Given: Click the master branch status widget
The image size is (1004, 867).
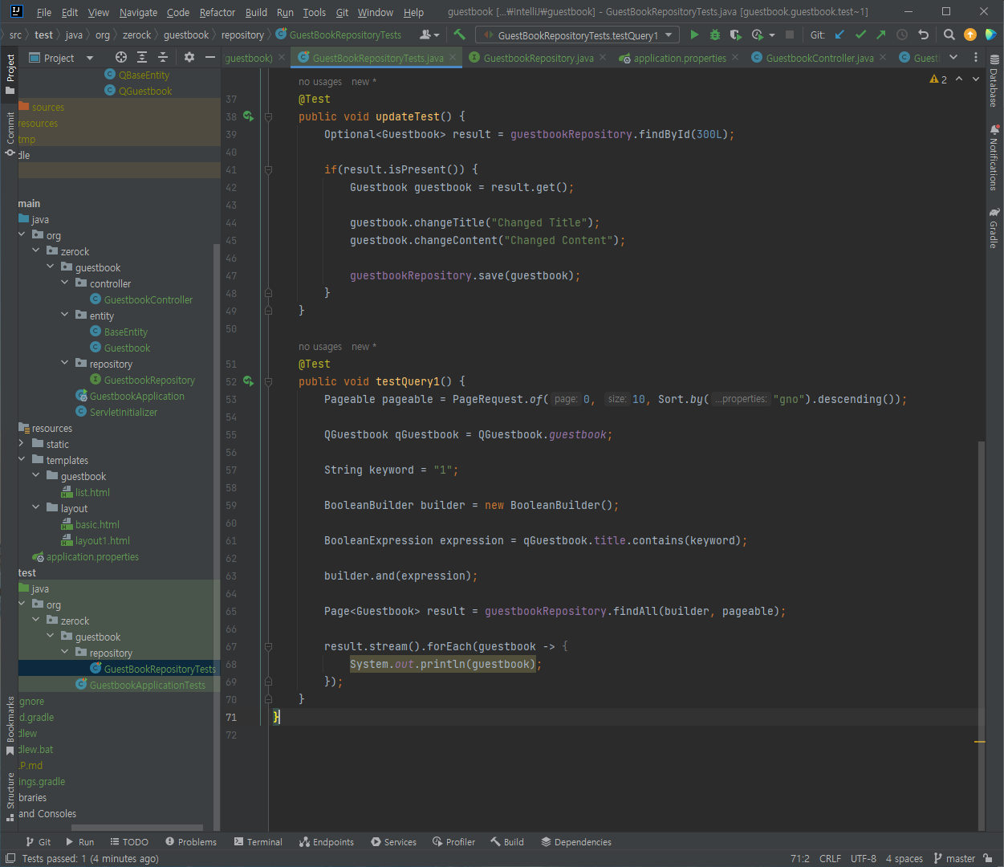Looking at the screenshot, I should [954, 859].
